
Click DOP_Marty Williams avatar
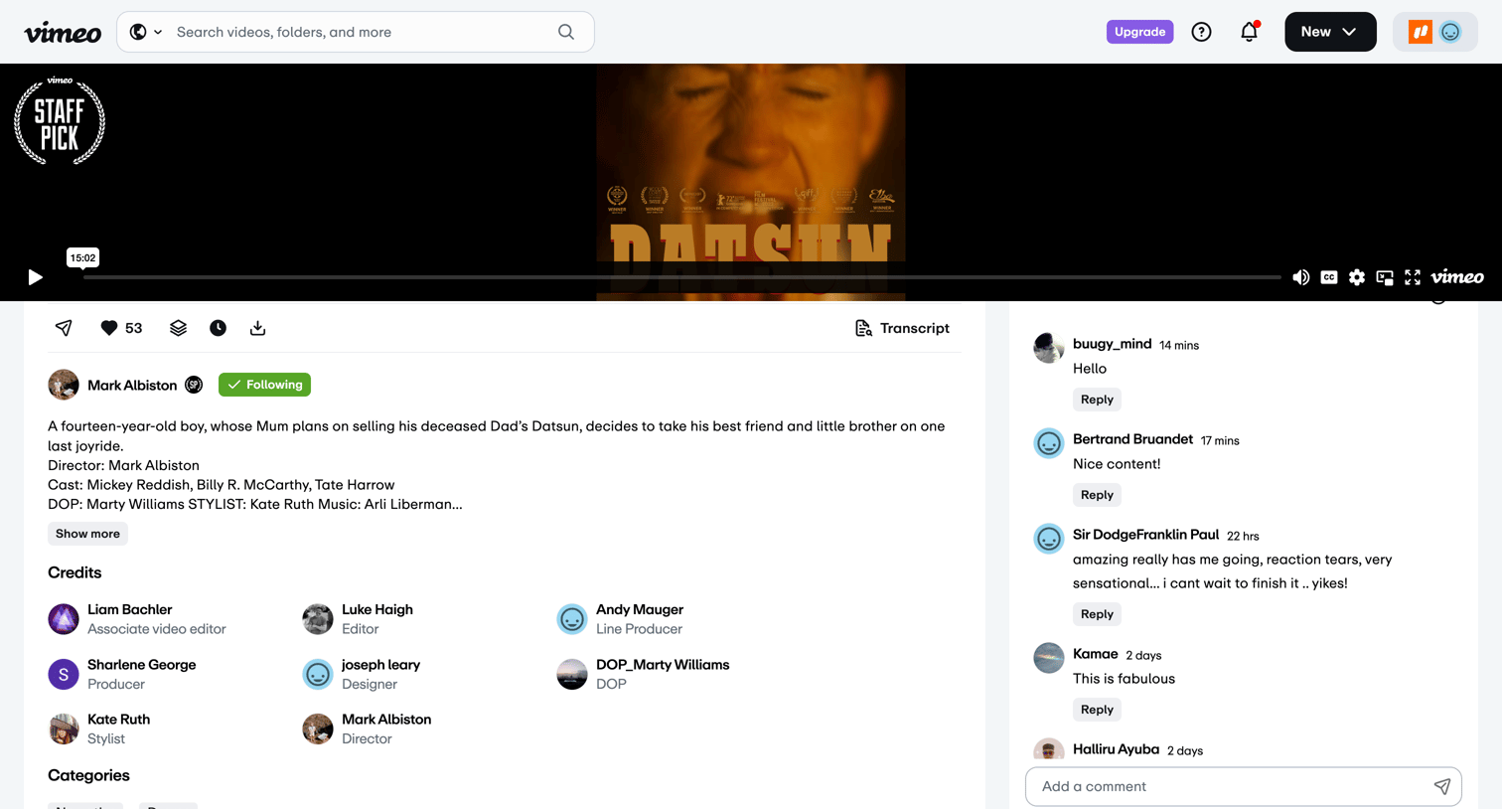(572, 674)
